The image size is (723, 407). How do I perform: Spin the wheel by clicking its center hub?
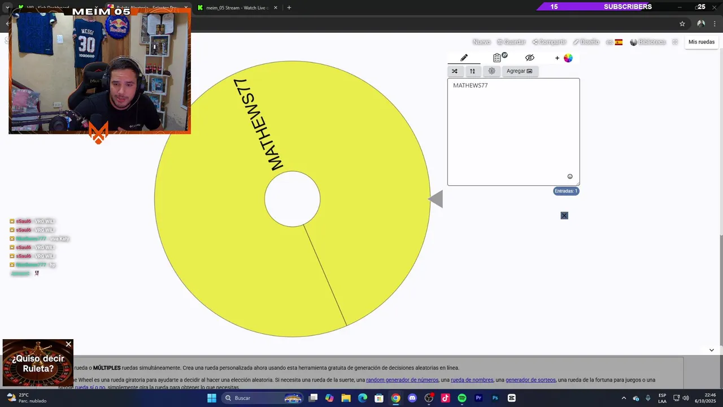tap(293, 199)
